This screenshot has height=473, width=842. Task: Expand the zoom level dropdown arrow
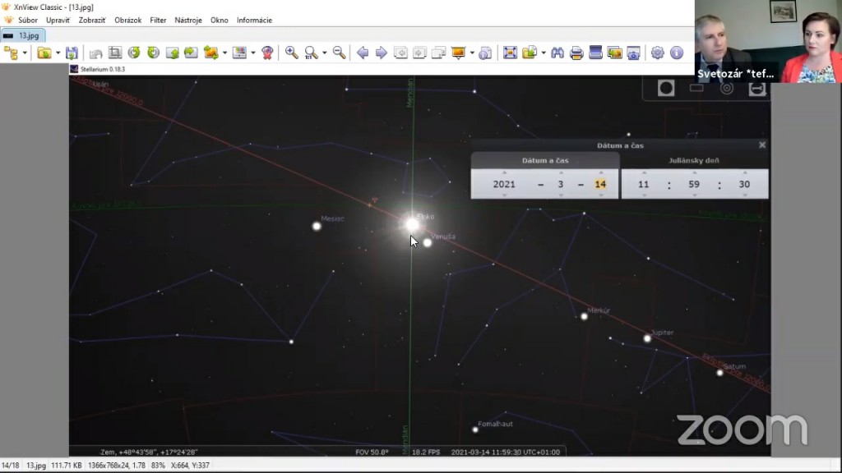click(x=324, y=53)
